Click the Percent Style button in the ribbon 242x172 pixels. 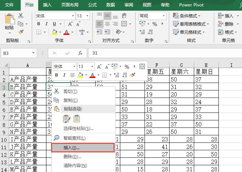pyautogui.click(x=155, y=24)
